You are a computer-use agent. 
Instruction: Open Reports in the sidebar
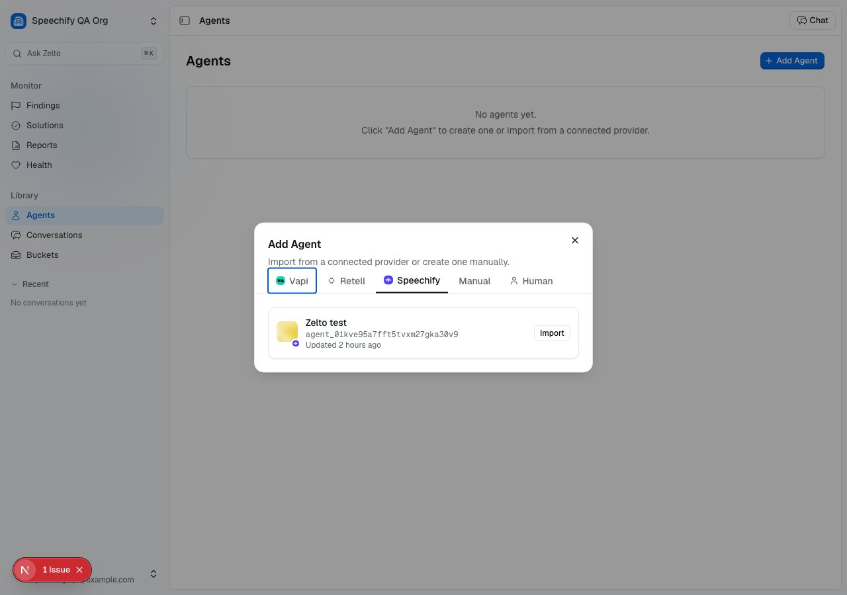click(x=85, y=145)
